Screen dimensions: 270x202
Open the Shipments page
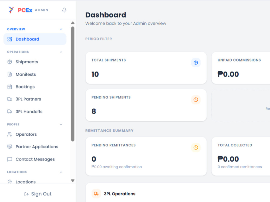(x=35, y=62)
